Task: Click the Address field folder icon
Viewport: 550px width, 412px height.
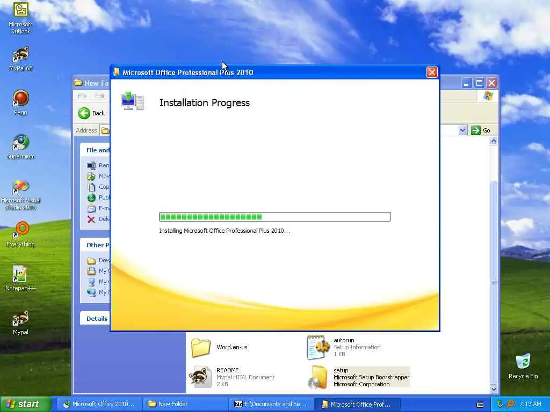Action: coord(105,131)
